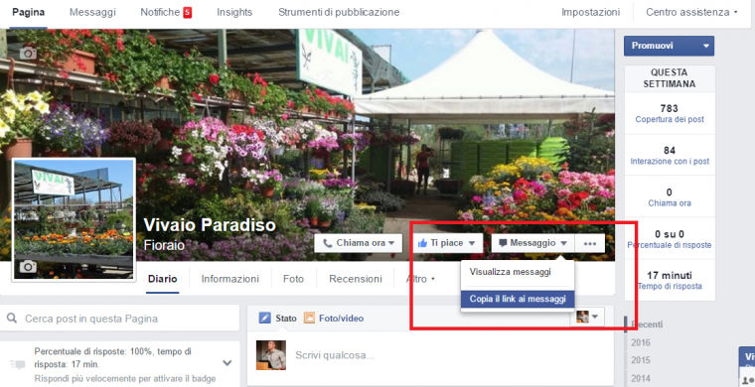This screenshot has width=755, height=387.
Task: Select the Stato pencil icon
Action: tap(265, 318)
